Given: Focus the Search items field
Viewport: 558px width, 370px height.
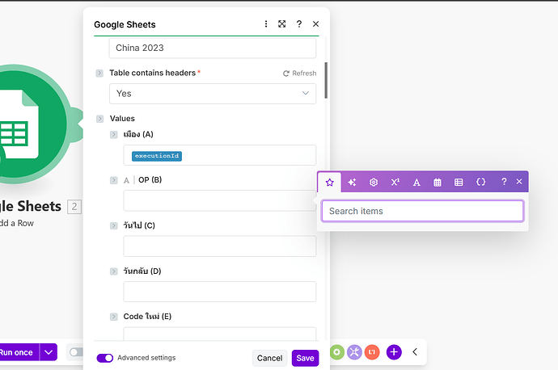Looking at the screenshot, I should click(x=422, y=211).
